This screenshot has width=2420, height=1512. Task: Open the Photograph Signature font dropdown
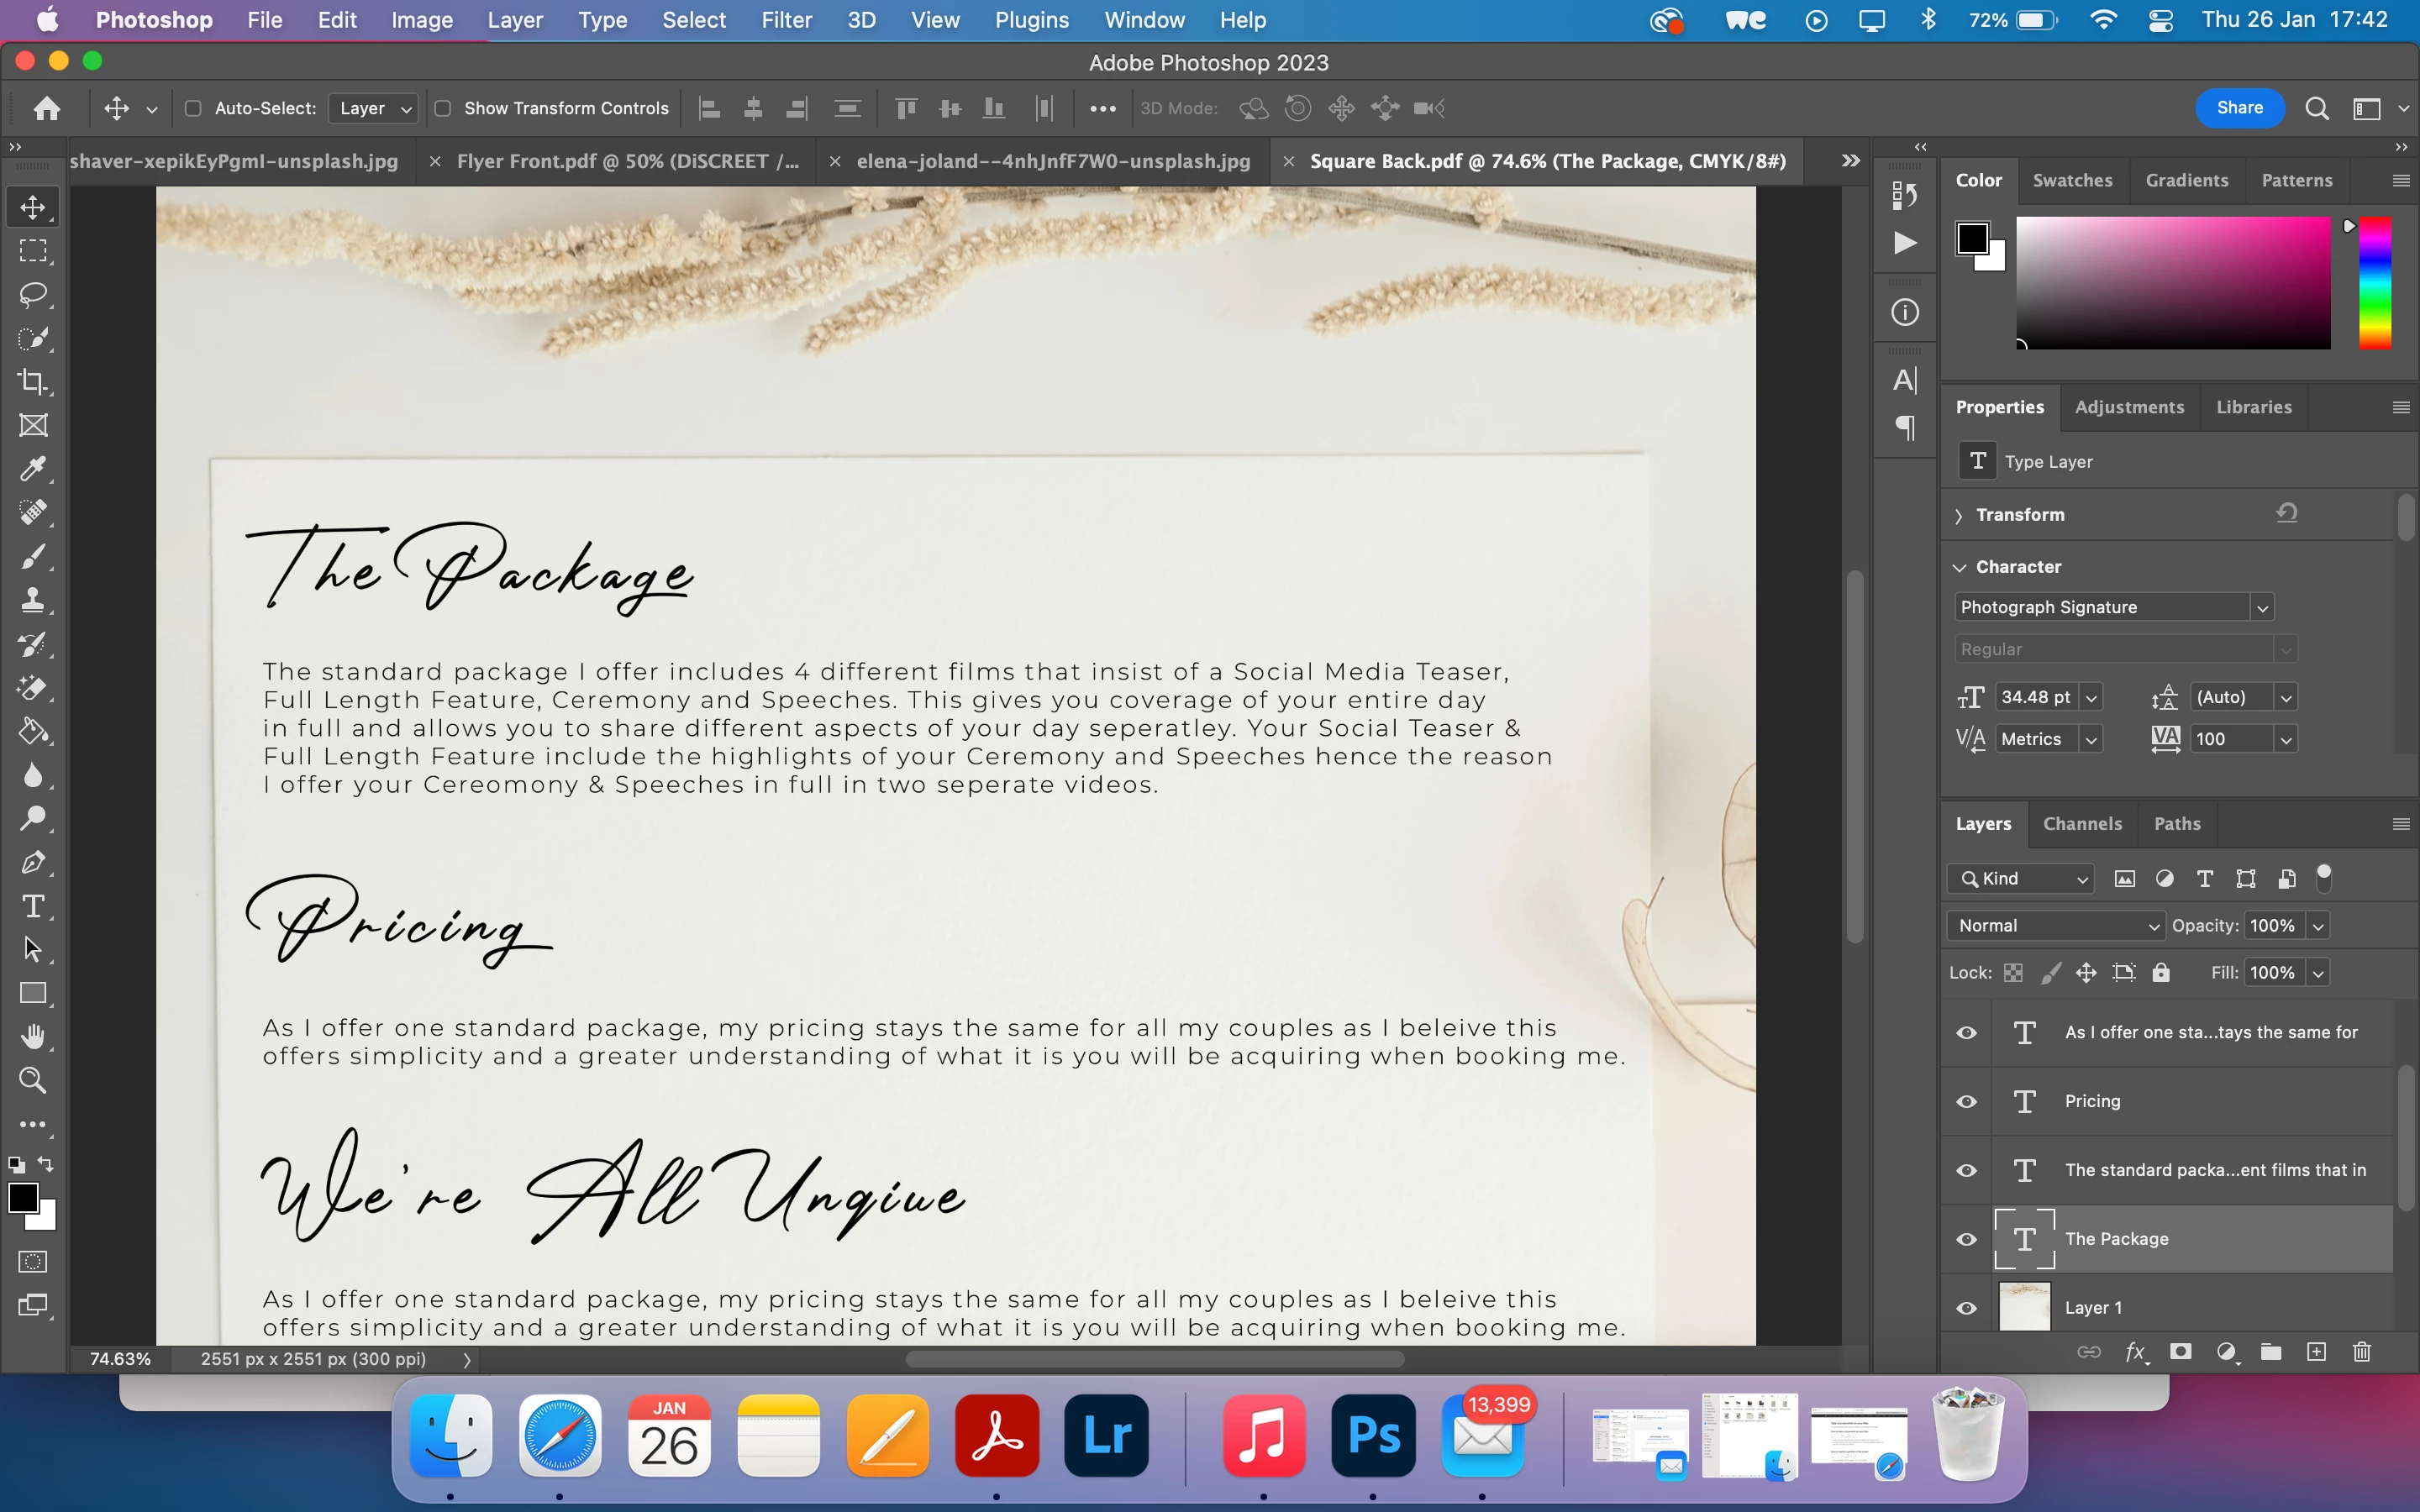tap(2262, 607)
